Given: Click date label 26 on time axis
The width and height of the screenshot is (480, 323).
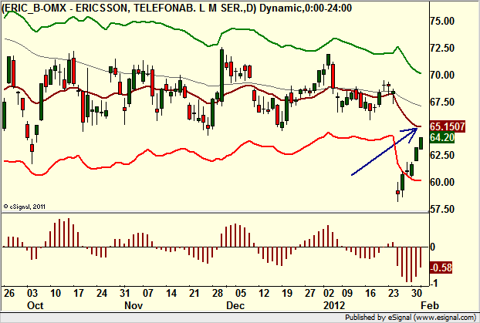Looking at the screenshot, I should 9,294.
